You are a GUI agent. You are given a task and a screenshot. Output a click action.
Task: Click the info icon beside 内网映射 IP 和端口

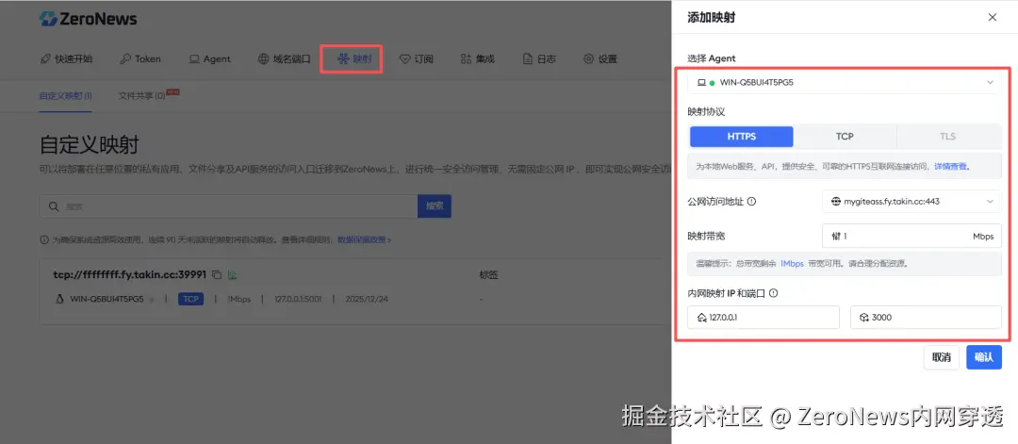tap(773, 293)
